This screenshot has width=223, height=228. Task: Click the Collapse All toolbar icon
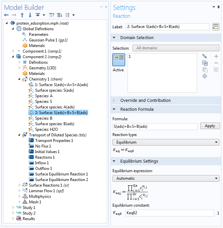pos(52,15)
